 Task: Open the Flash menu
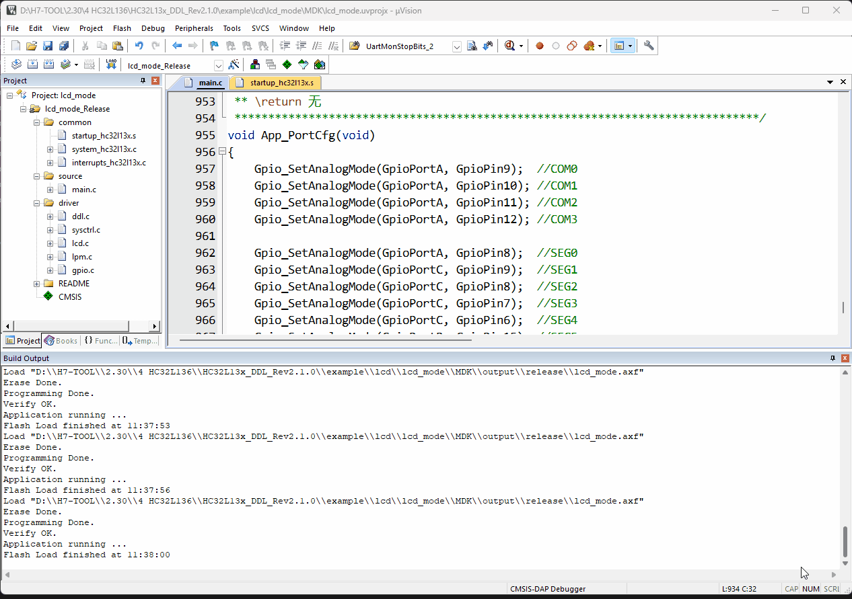(x=122, y=28)
